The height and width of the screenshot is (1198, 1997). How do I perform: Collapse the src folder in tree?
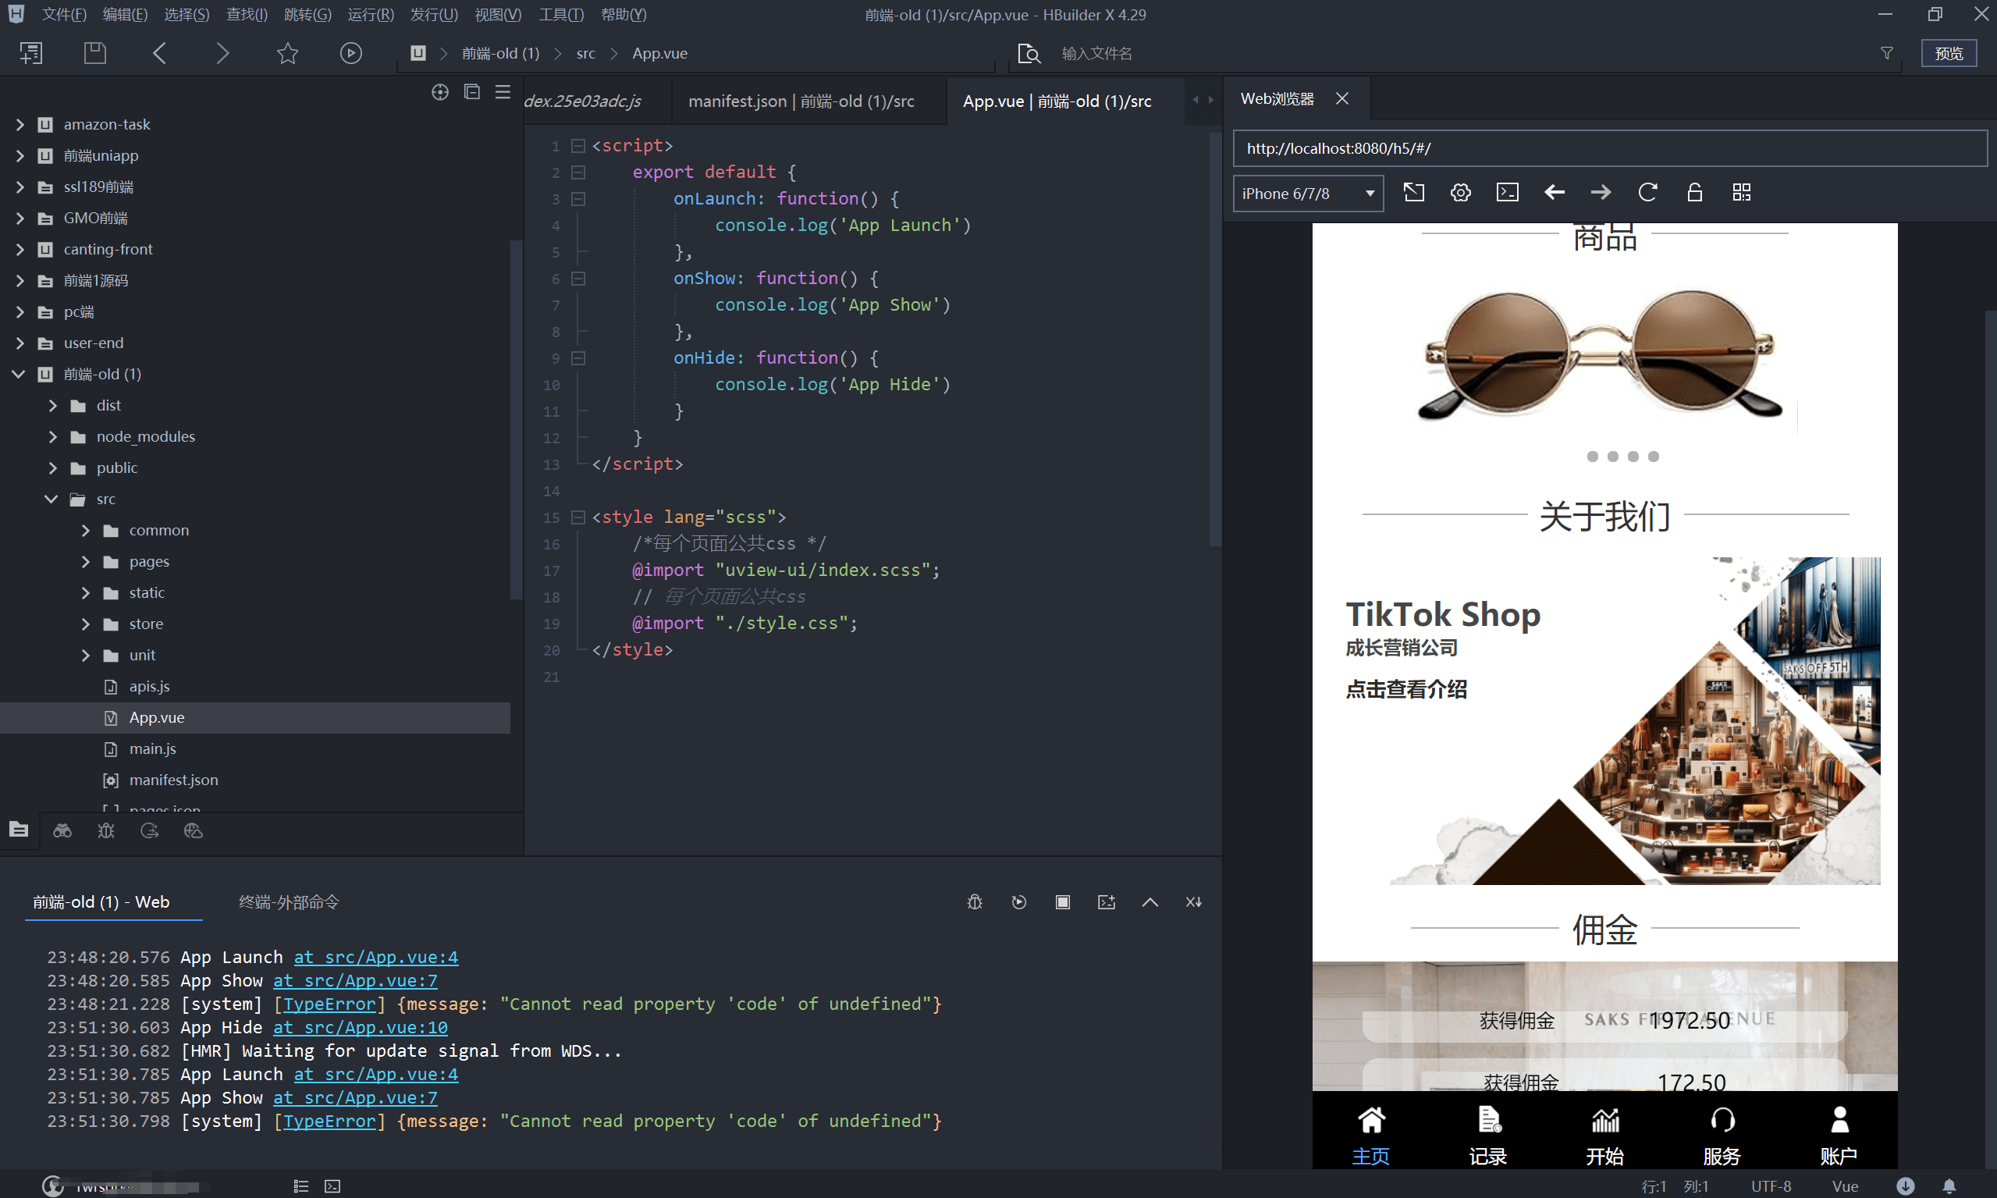(x=51, y=499)
